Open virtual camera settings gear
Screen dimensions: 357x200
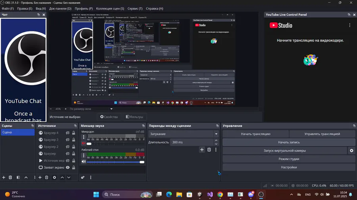click(351, 151)
